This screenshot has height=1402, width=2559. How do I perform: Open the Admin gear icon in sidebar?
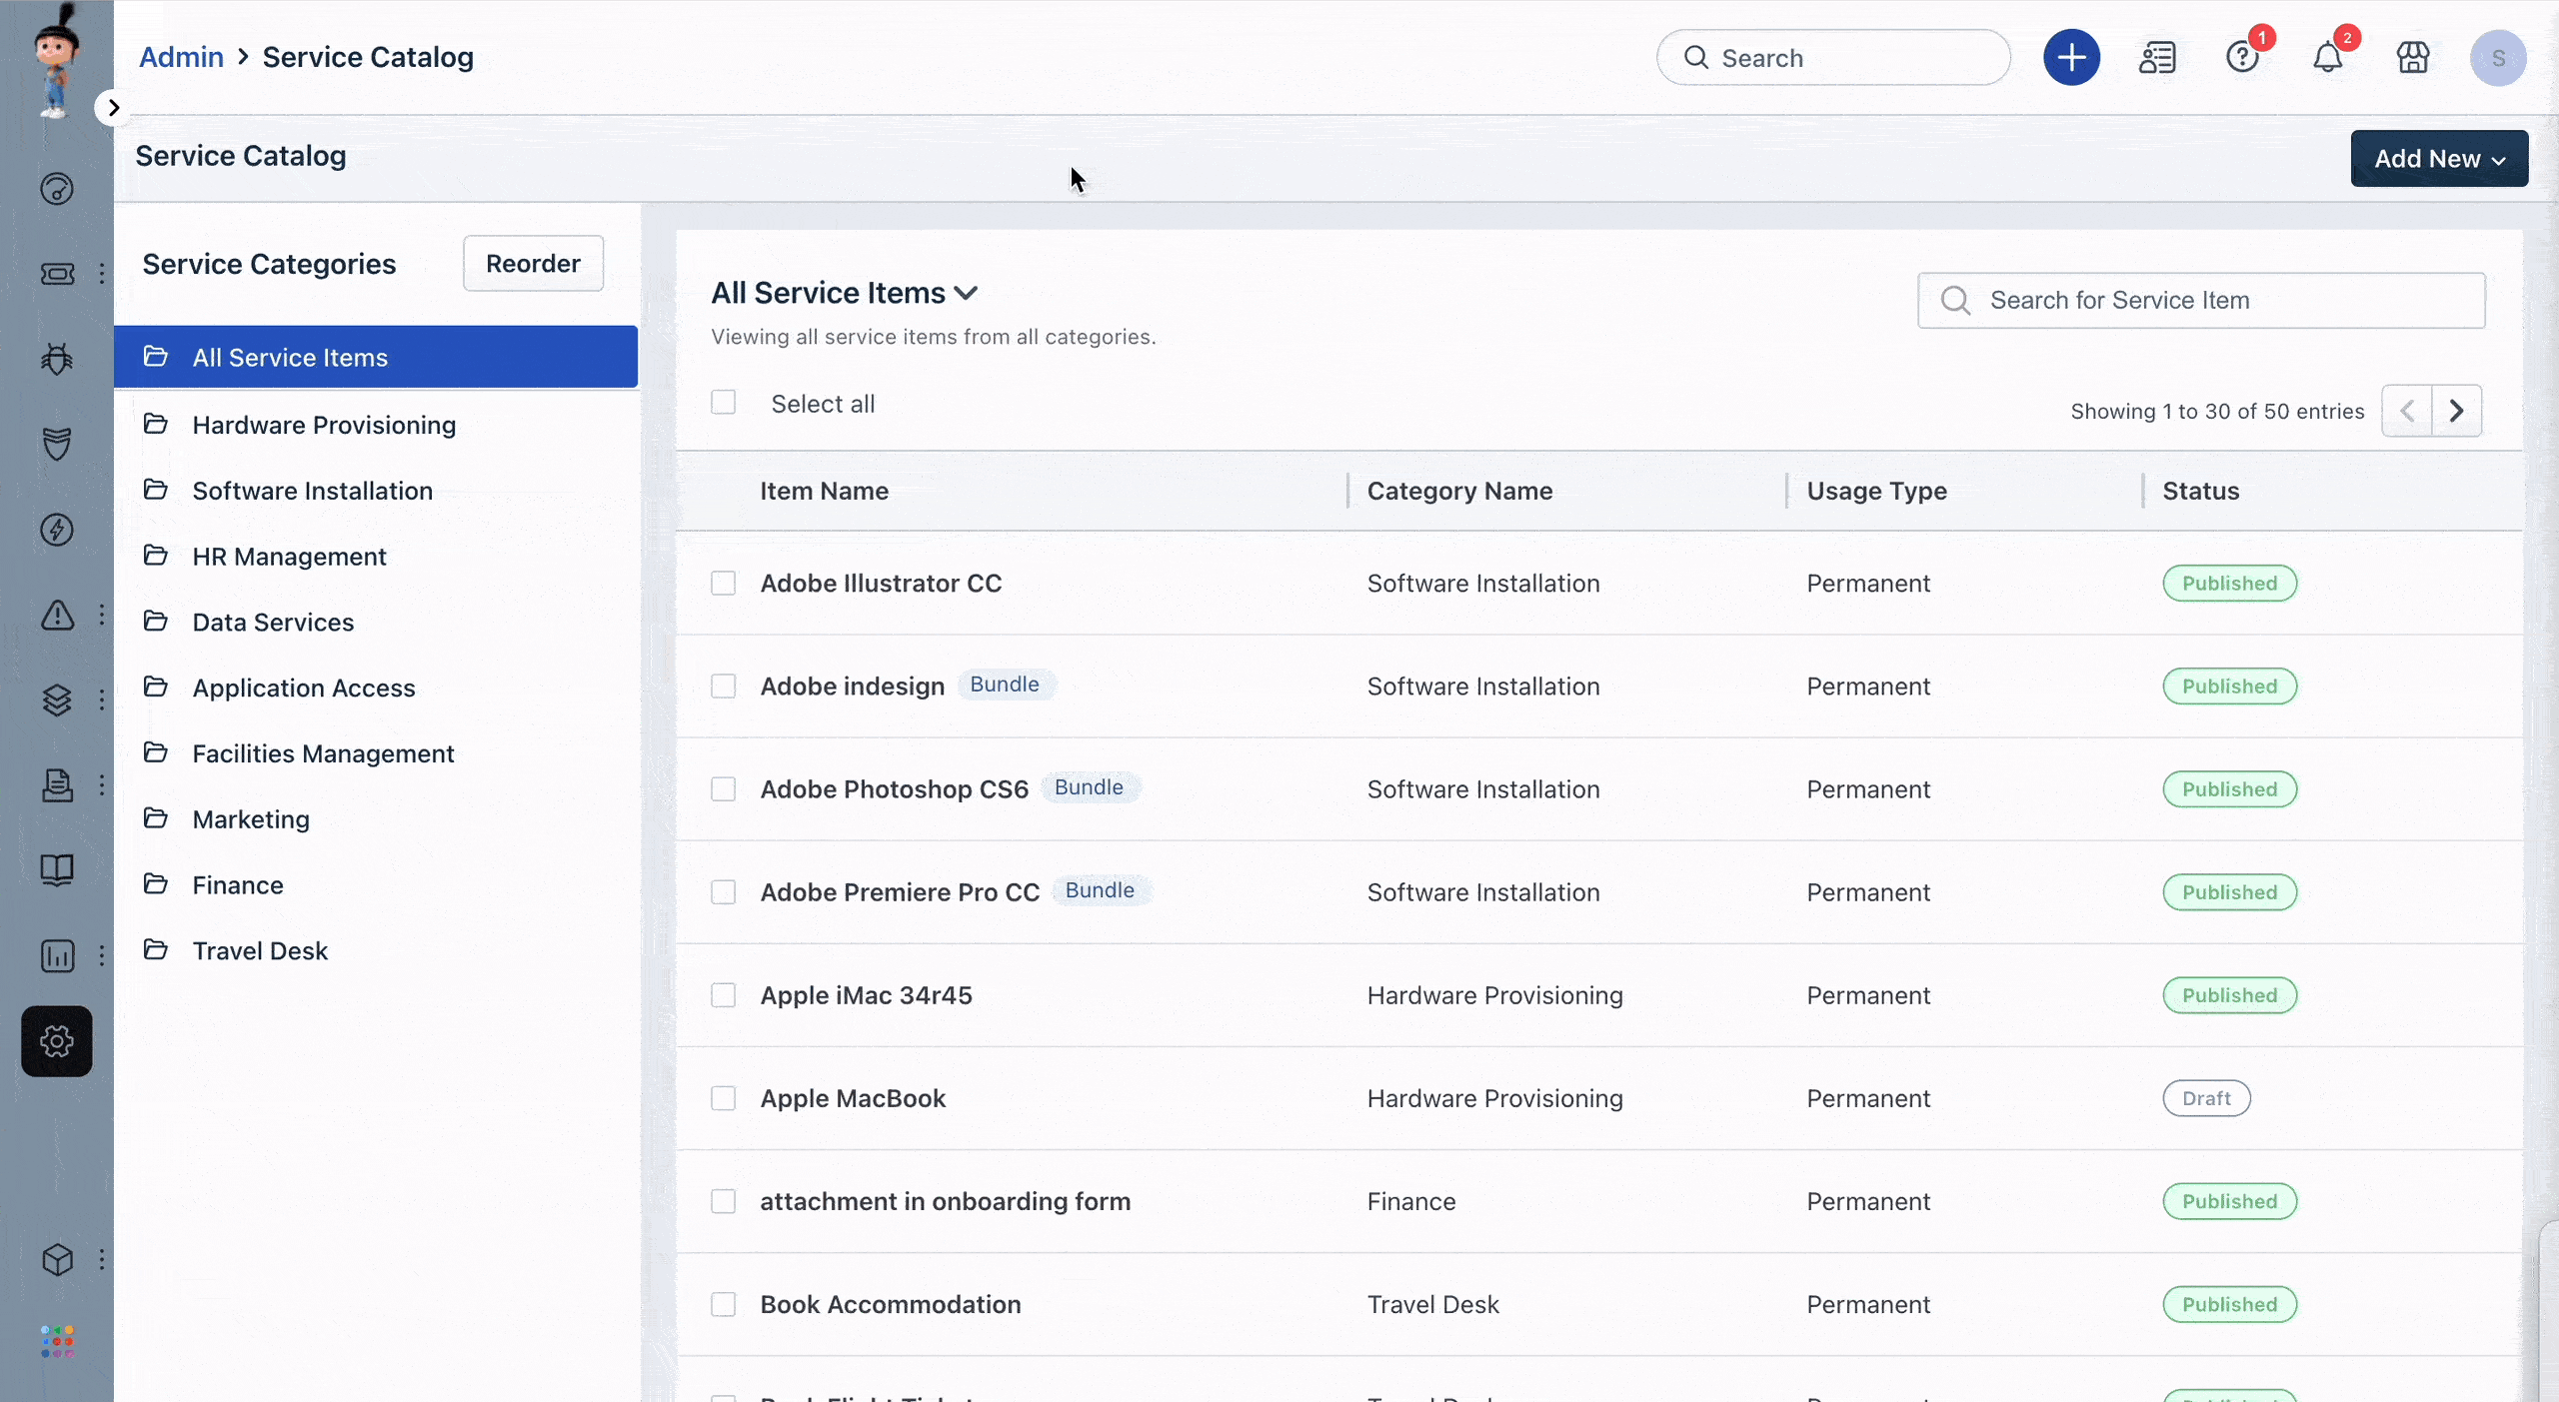(x=57, y=1041)
